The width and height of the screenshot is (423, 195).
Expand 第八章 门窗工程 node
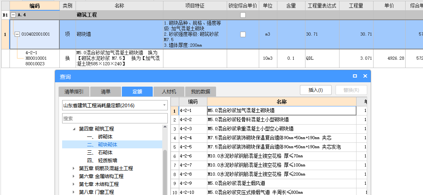point(74,192)
